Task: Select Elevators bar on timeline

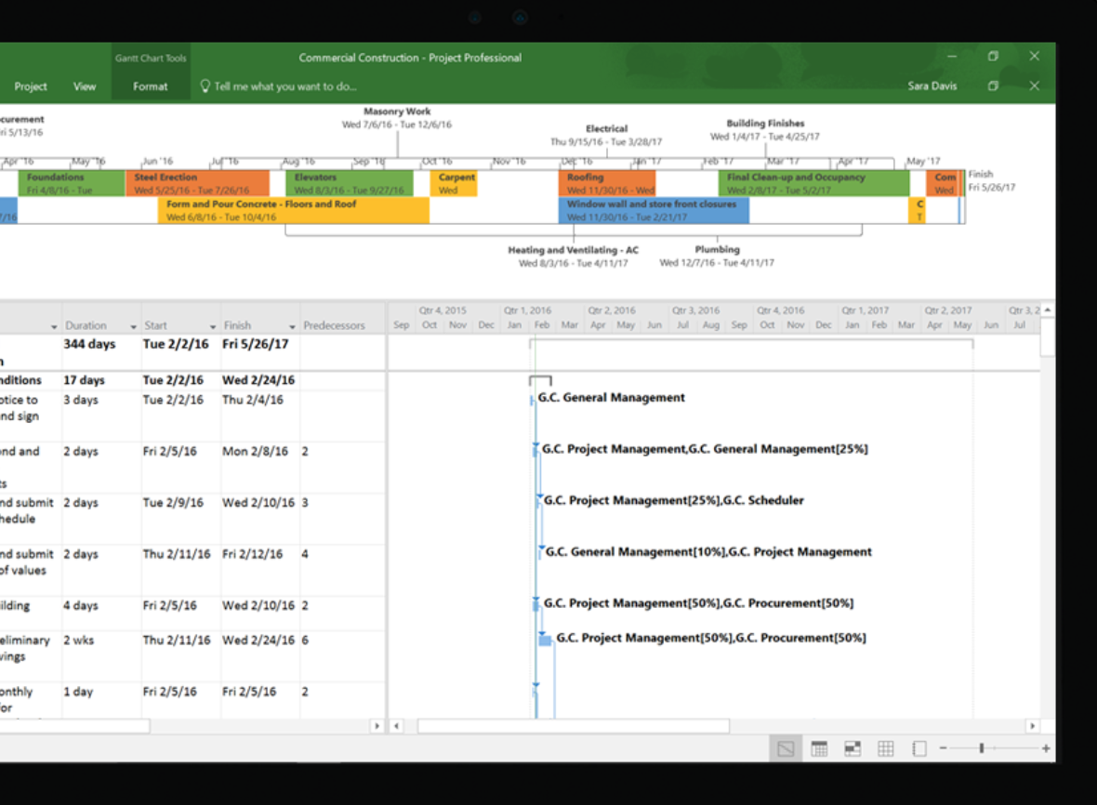Action: [x=350, y=183]
